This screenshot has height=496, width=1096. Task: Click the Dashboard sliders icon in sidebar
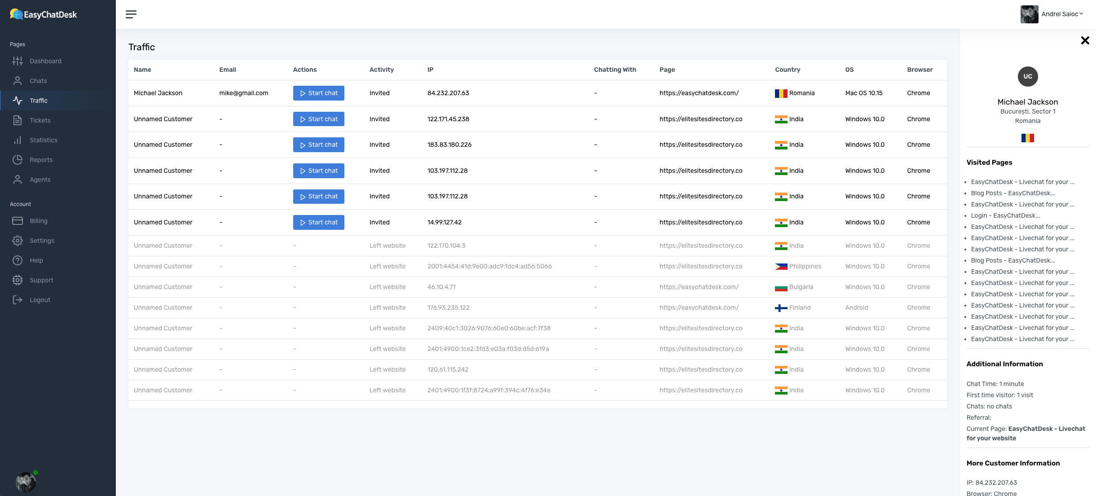[x=18, y=61]
